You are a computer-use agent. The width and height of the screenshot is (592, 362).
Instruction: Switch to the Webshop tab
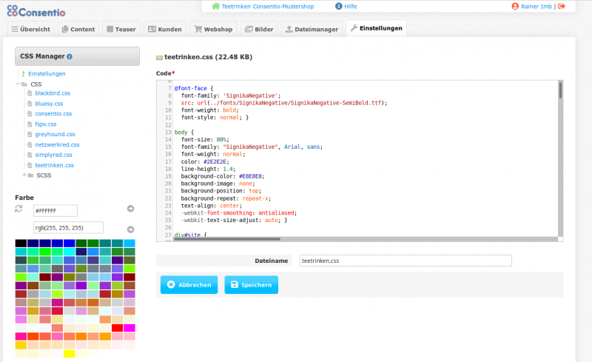click(213, 30)
